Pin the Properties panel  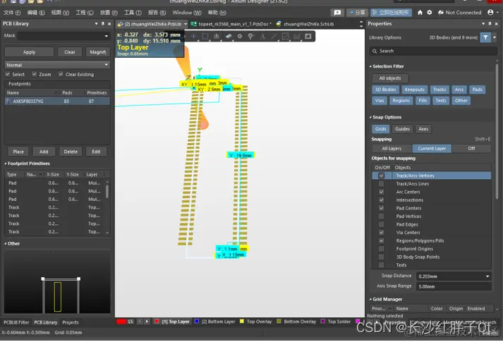[x=490, y=24]
